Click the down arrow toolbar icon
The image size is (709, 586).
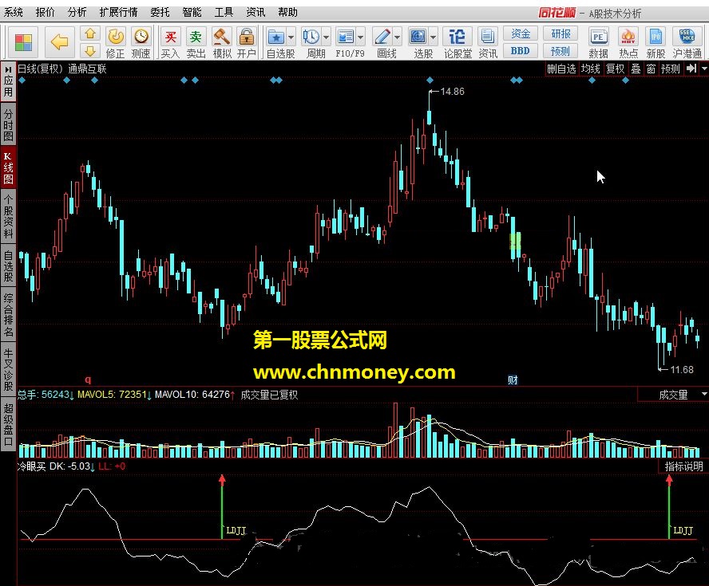[x=90, y=50]
